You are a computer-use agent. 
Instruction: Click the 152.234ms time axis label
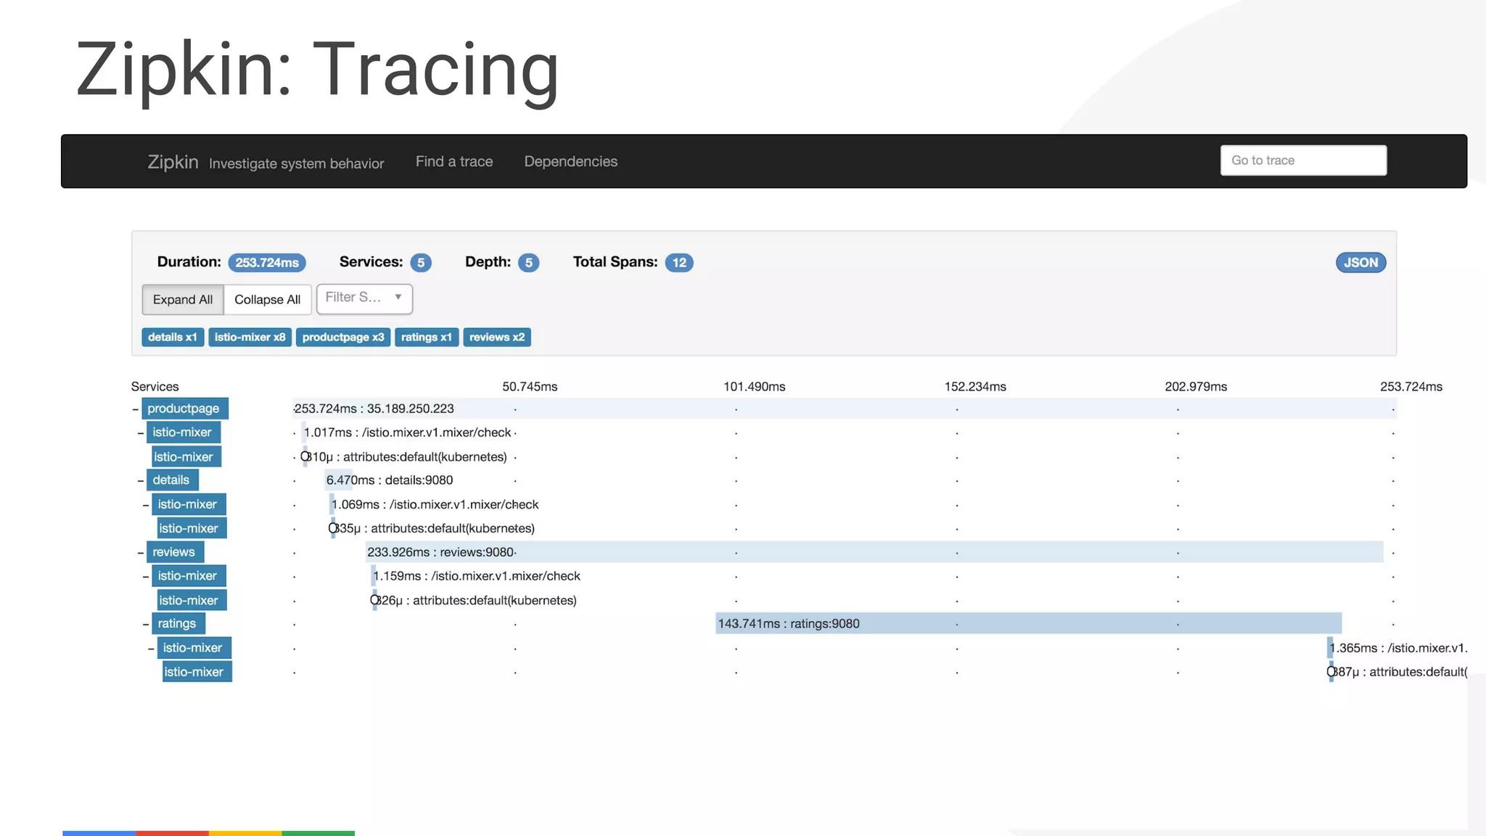tap(975, 387)
